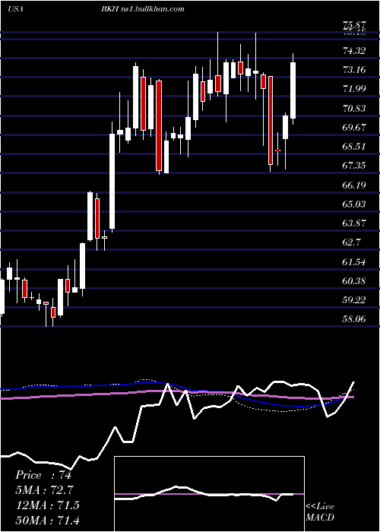This screenshot has height=532, width=380.
Task: Click the MACD inset chart panel
Action: click(209, 494)
